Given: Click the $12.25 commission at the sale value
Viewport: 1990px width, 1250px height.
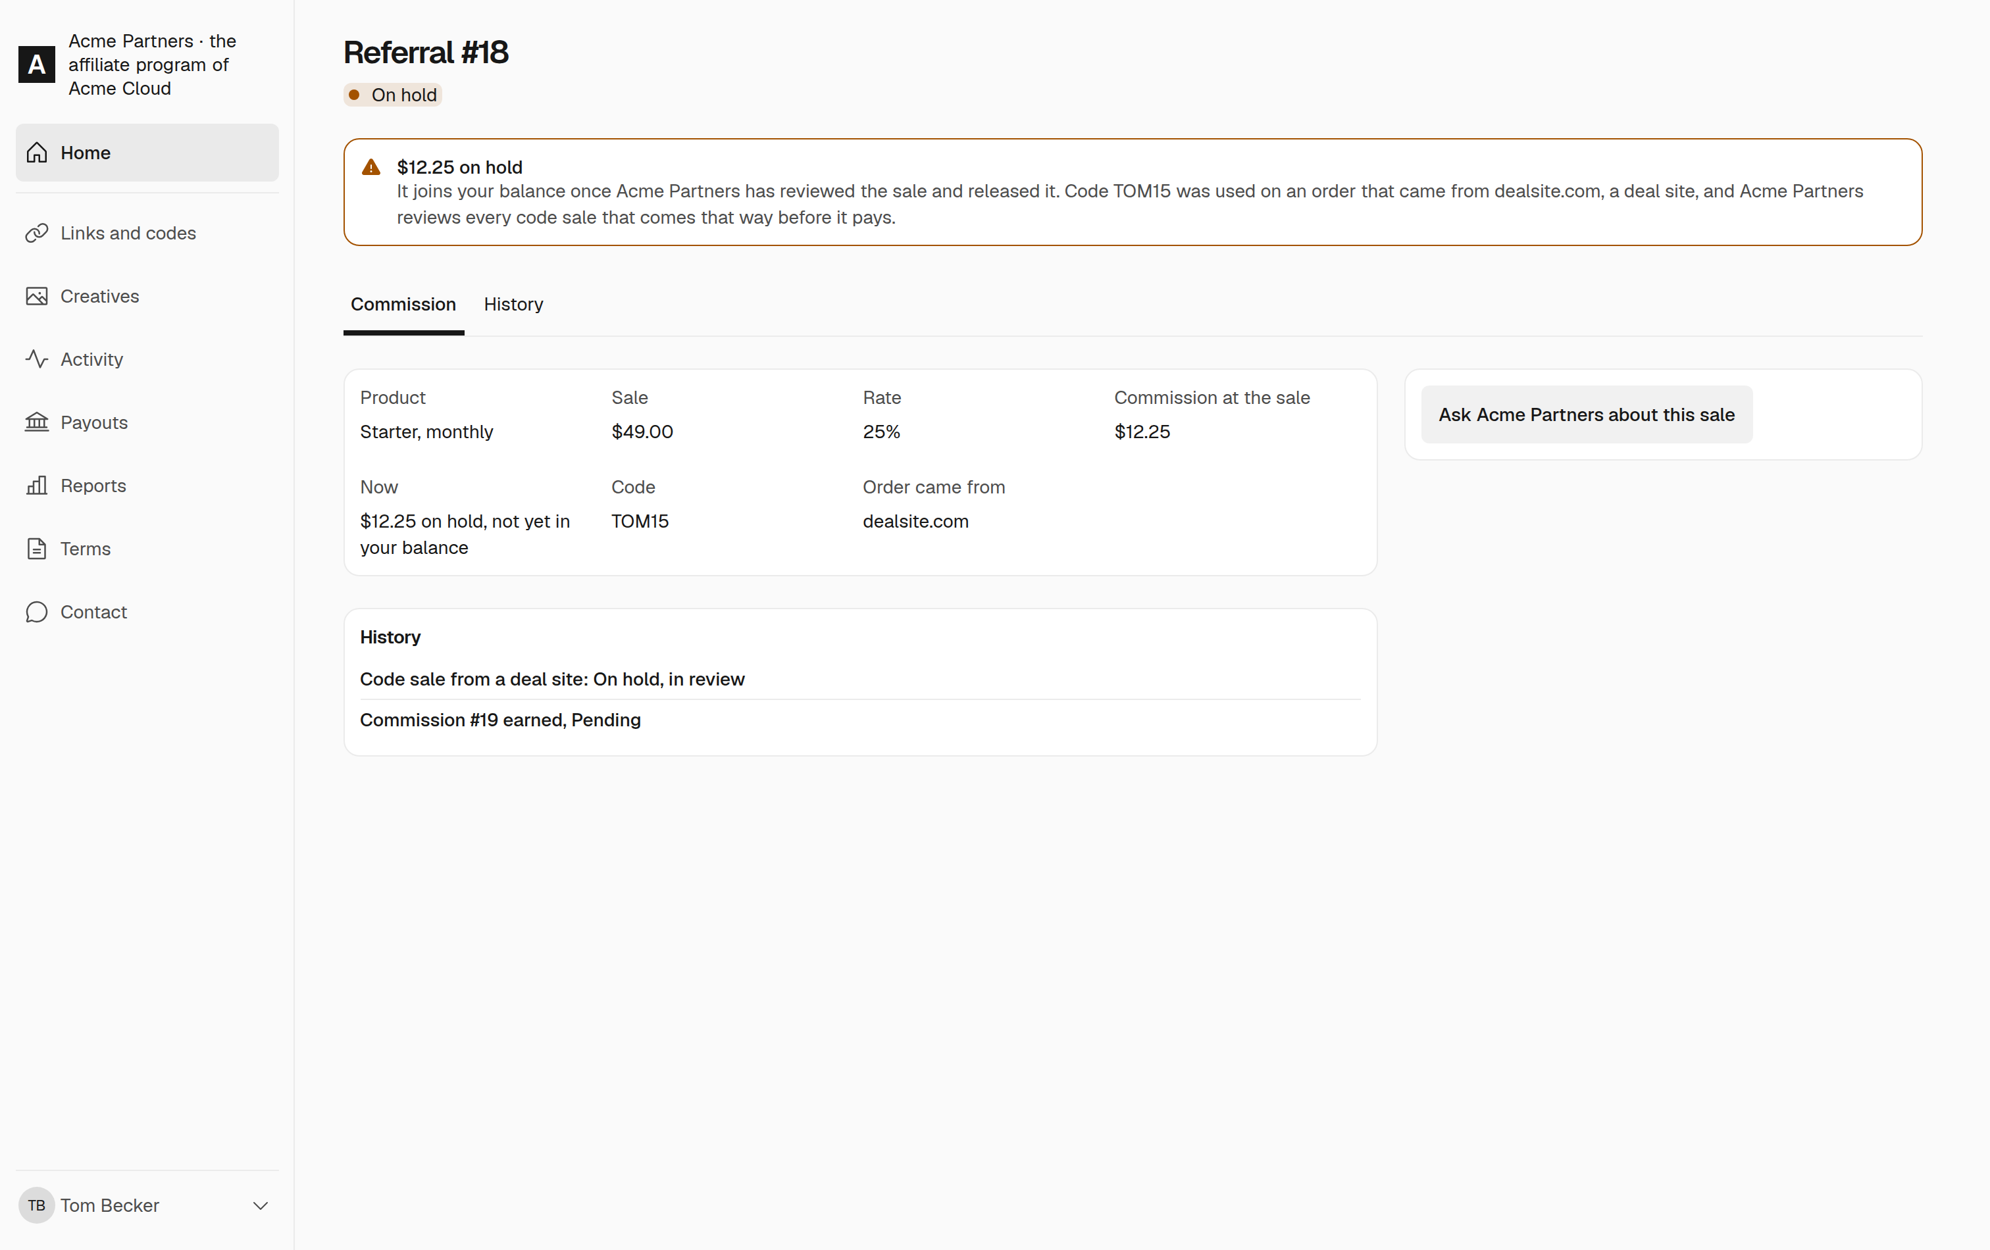Looking at the screenshot, I should 1142,432.
